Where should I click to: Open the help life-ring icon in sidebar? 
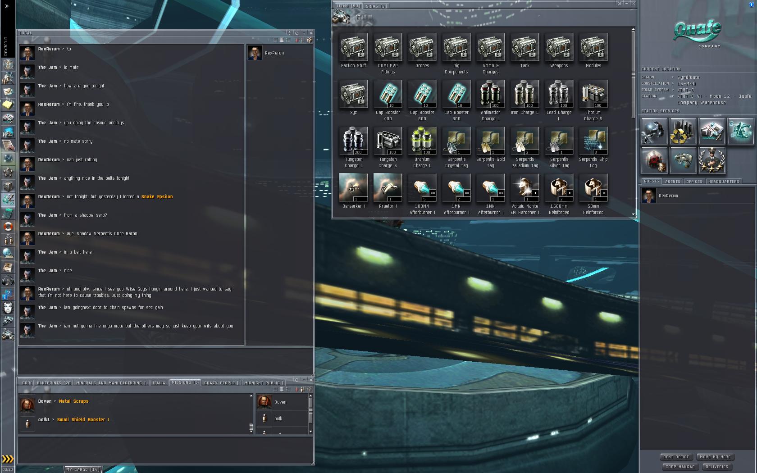8,227
